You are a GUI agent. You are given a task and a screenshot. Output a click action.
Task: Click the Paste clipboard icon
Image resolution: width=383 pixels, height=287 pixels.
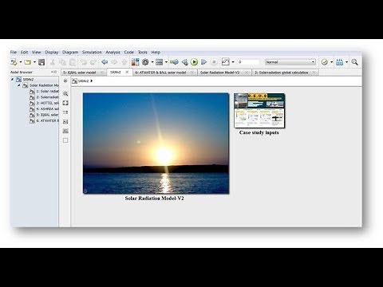pos(73,62)
